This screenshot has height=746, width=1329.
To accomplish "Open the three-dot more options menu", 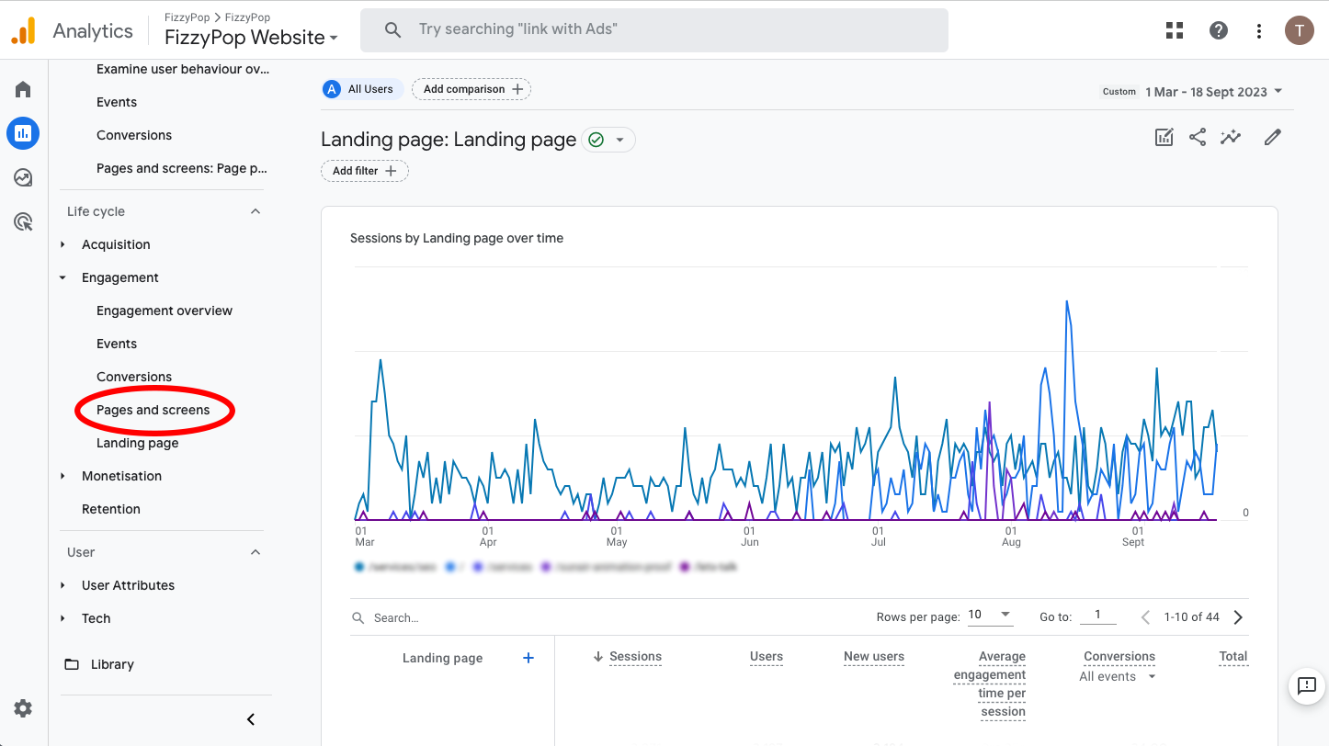I will 1259,30.
